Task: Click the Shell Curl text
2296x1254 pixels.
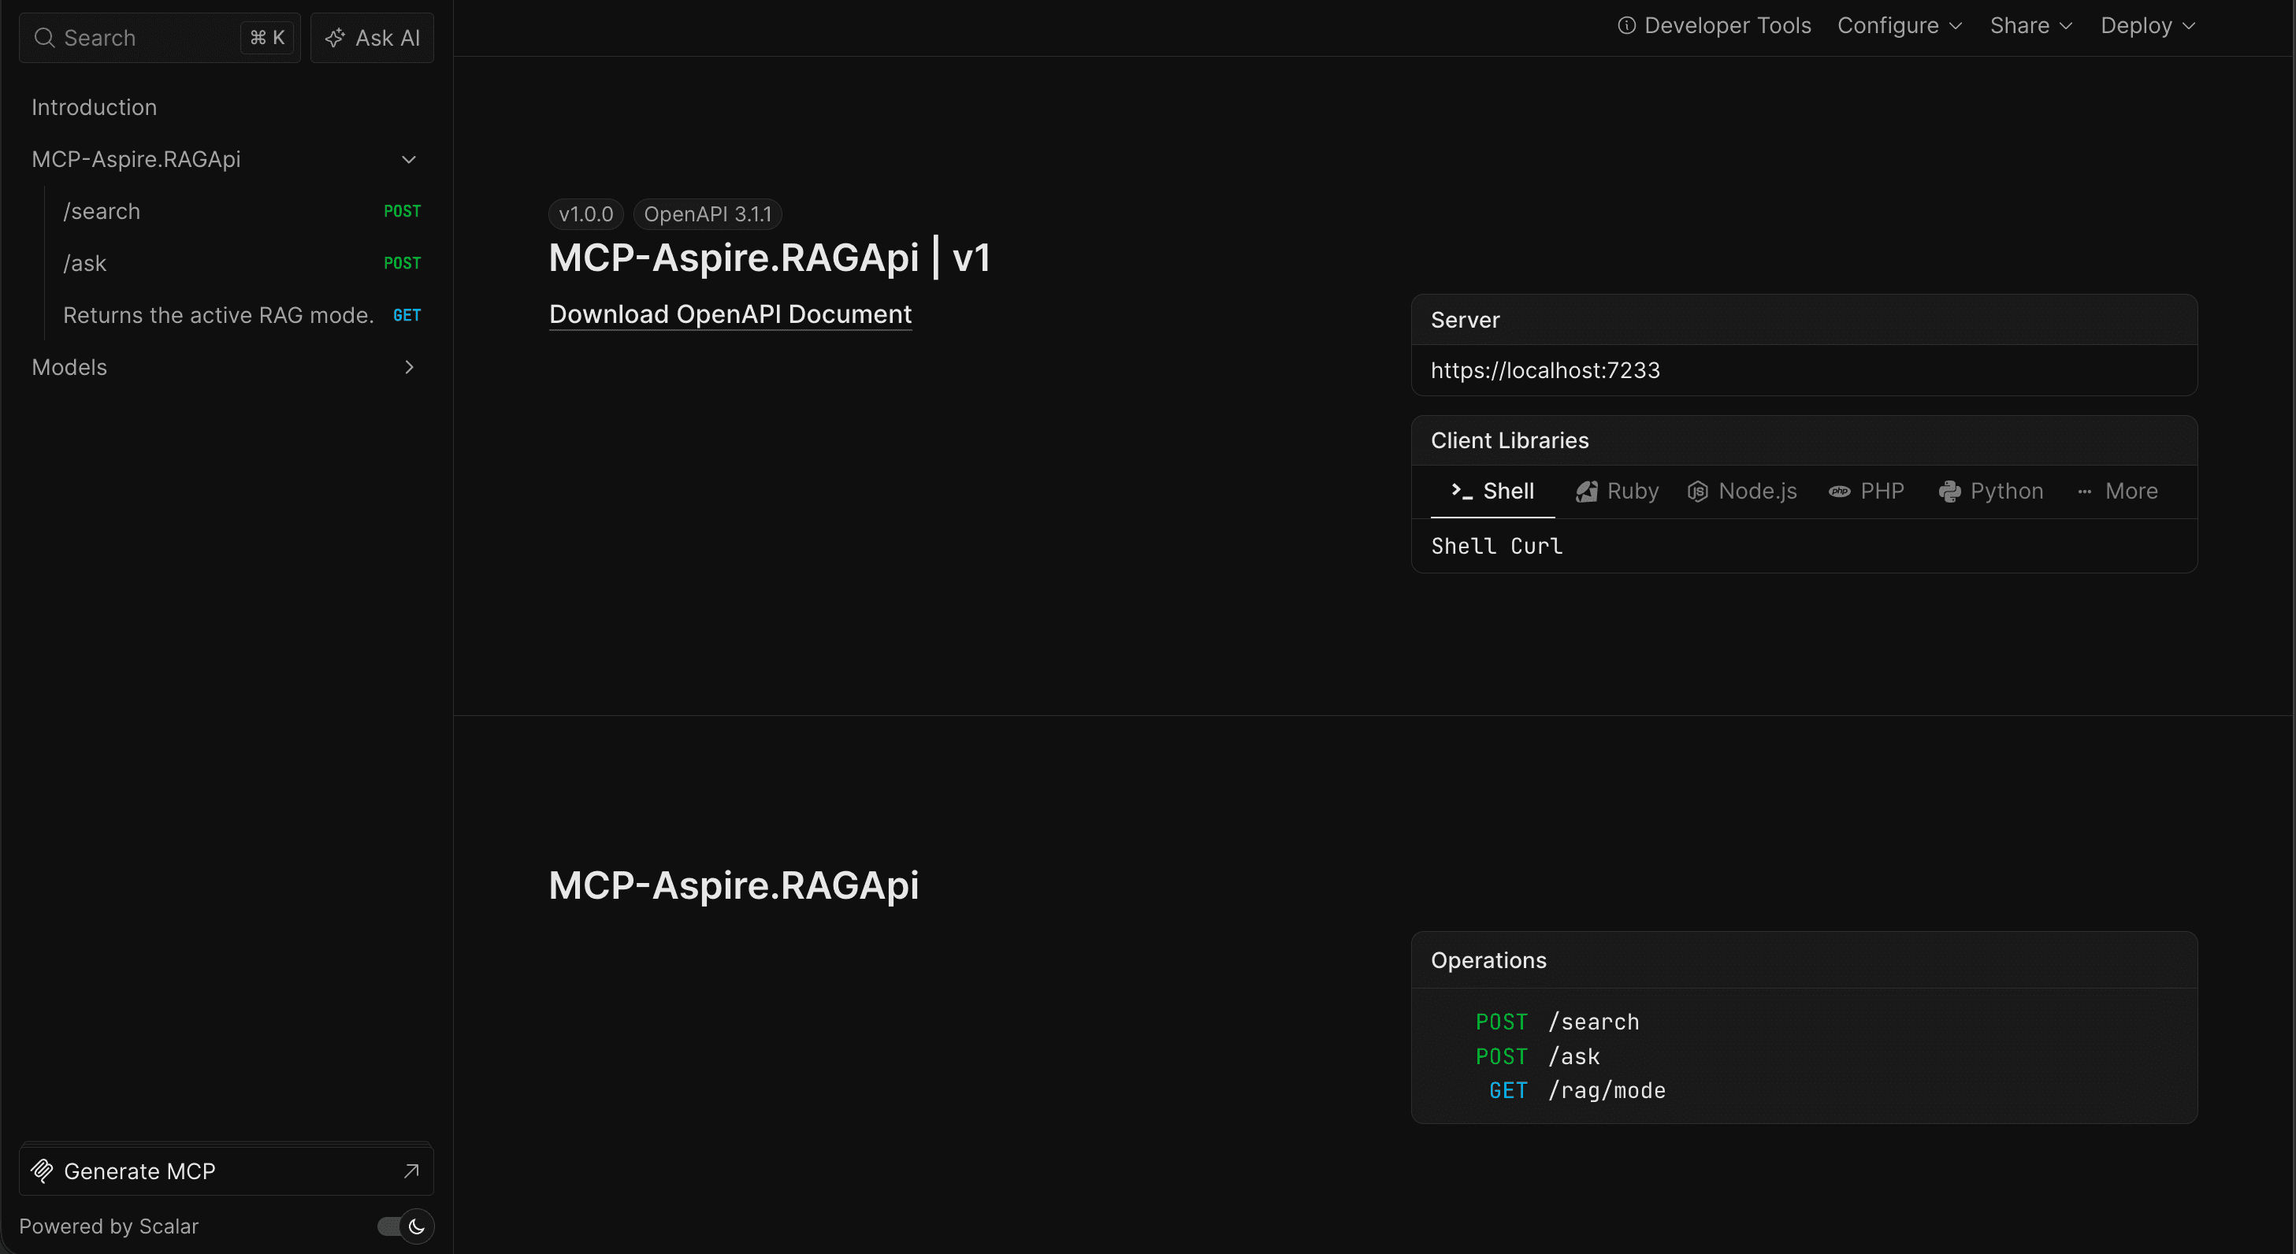Action: tap(1496, 545)
